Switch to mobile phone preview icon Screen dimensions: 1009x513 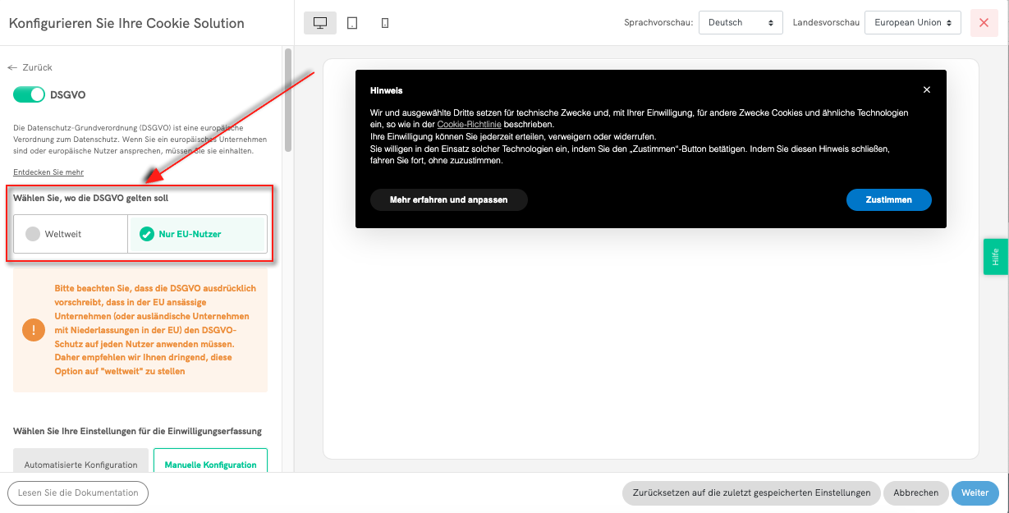click(x=385, y=23)
